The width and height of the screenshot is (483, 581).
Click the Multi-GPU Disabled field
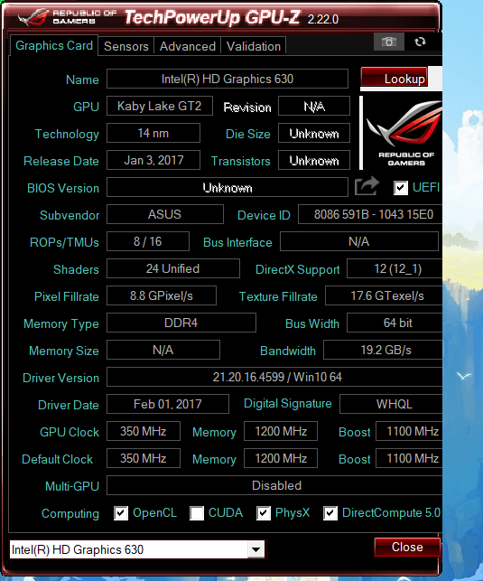pos(274,485)
